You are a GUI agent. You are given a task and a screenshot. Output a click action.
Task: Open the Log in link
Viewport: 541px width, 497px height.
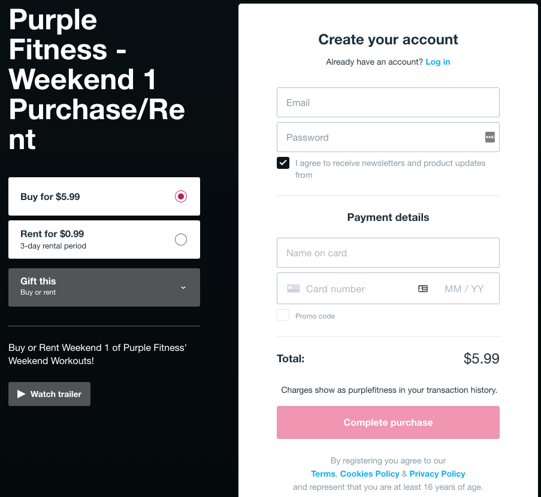point(438,62)
